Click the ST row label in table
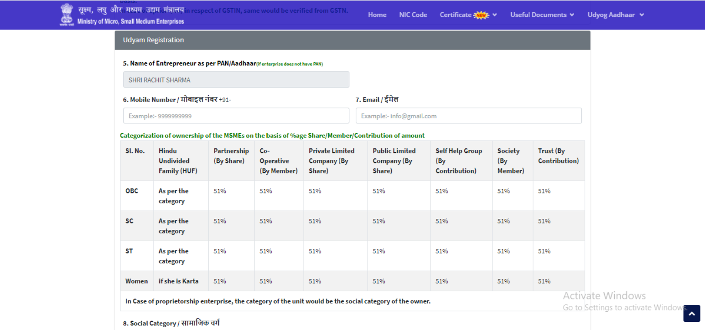The height and width of the screenshot is (330, 705). tap(129, 251)
